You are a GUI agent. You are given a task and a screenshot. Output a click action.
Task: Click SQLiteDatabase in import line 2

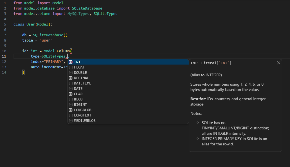[87, 8]
